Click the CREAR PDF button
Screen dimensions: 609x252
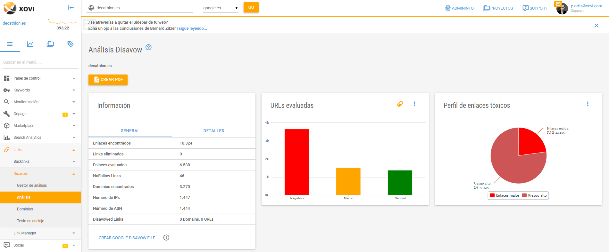[x=108, y=80]
